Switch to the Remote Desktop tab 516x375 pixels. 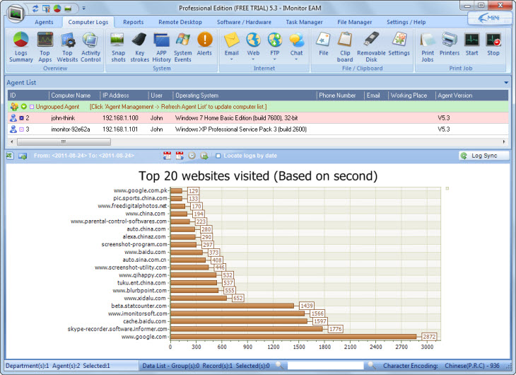pos(179,23)
